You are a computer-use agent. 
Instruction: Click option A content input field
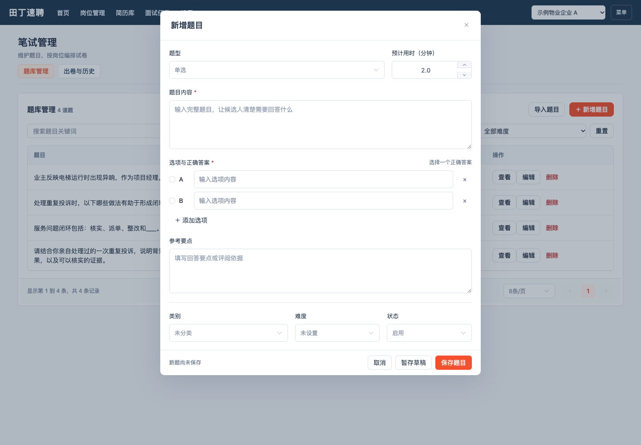(324, 179)
